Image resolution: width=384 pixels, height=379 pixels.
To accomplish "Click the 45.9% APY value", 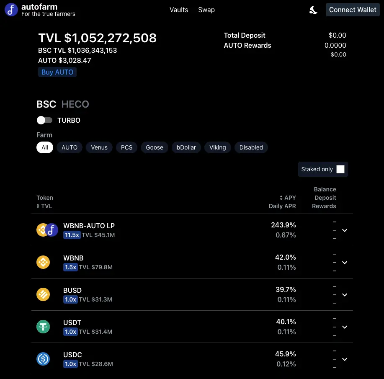I will (286, 354).
